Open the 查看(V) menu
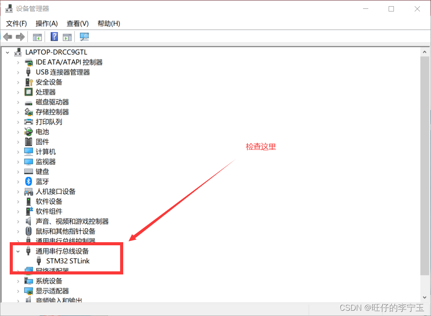 pos(78,23)
